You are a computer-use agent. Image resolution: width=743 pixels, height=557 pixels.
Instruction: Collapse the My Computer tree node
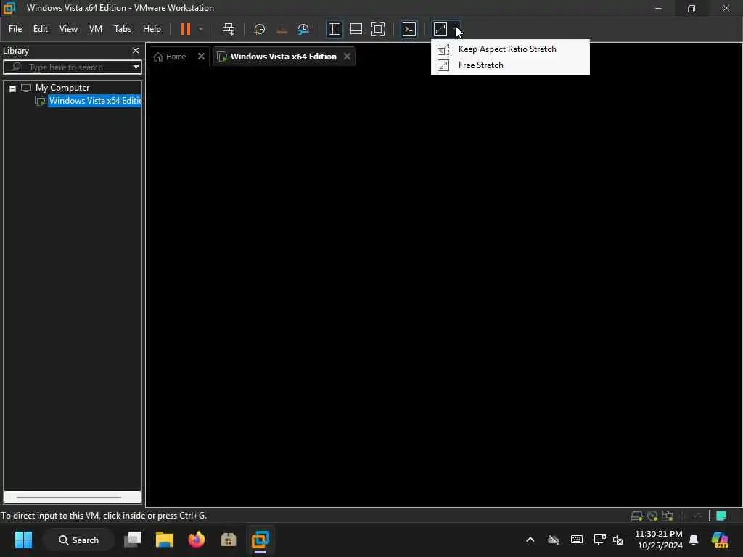tap(13, 88)
